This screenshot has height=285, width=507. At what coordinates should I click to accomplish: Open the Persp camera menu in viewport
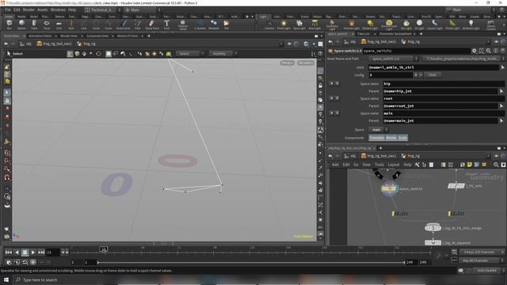point(287,63)
